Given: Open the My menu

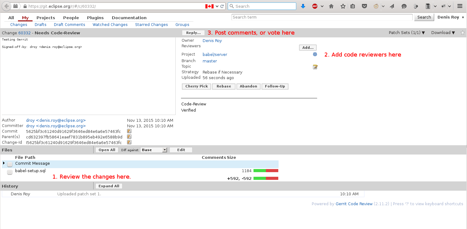Looking at the screenshot, I should point(25,18).
